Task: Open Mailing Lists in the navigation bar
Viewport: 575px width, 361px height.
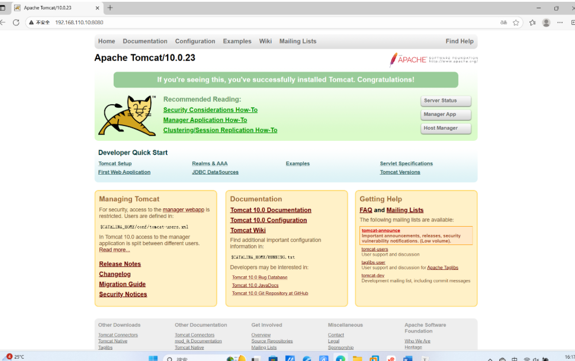Action: [x=298, y=41]
